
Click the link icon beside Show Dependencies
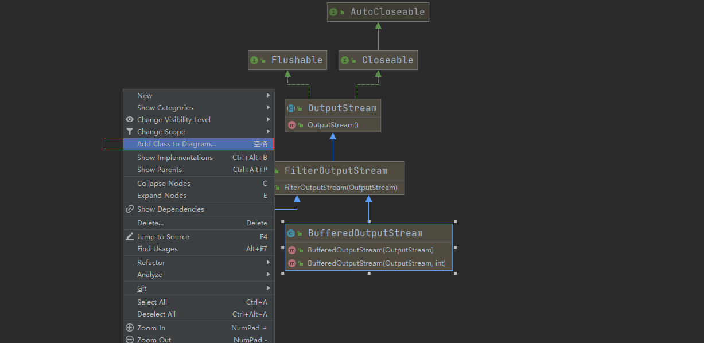[x=130, y=209]
